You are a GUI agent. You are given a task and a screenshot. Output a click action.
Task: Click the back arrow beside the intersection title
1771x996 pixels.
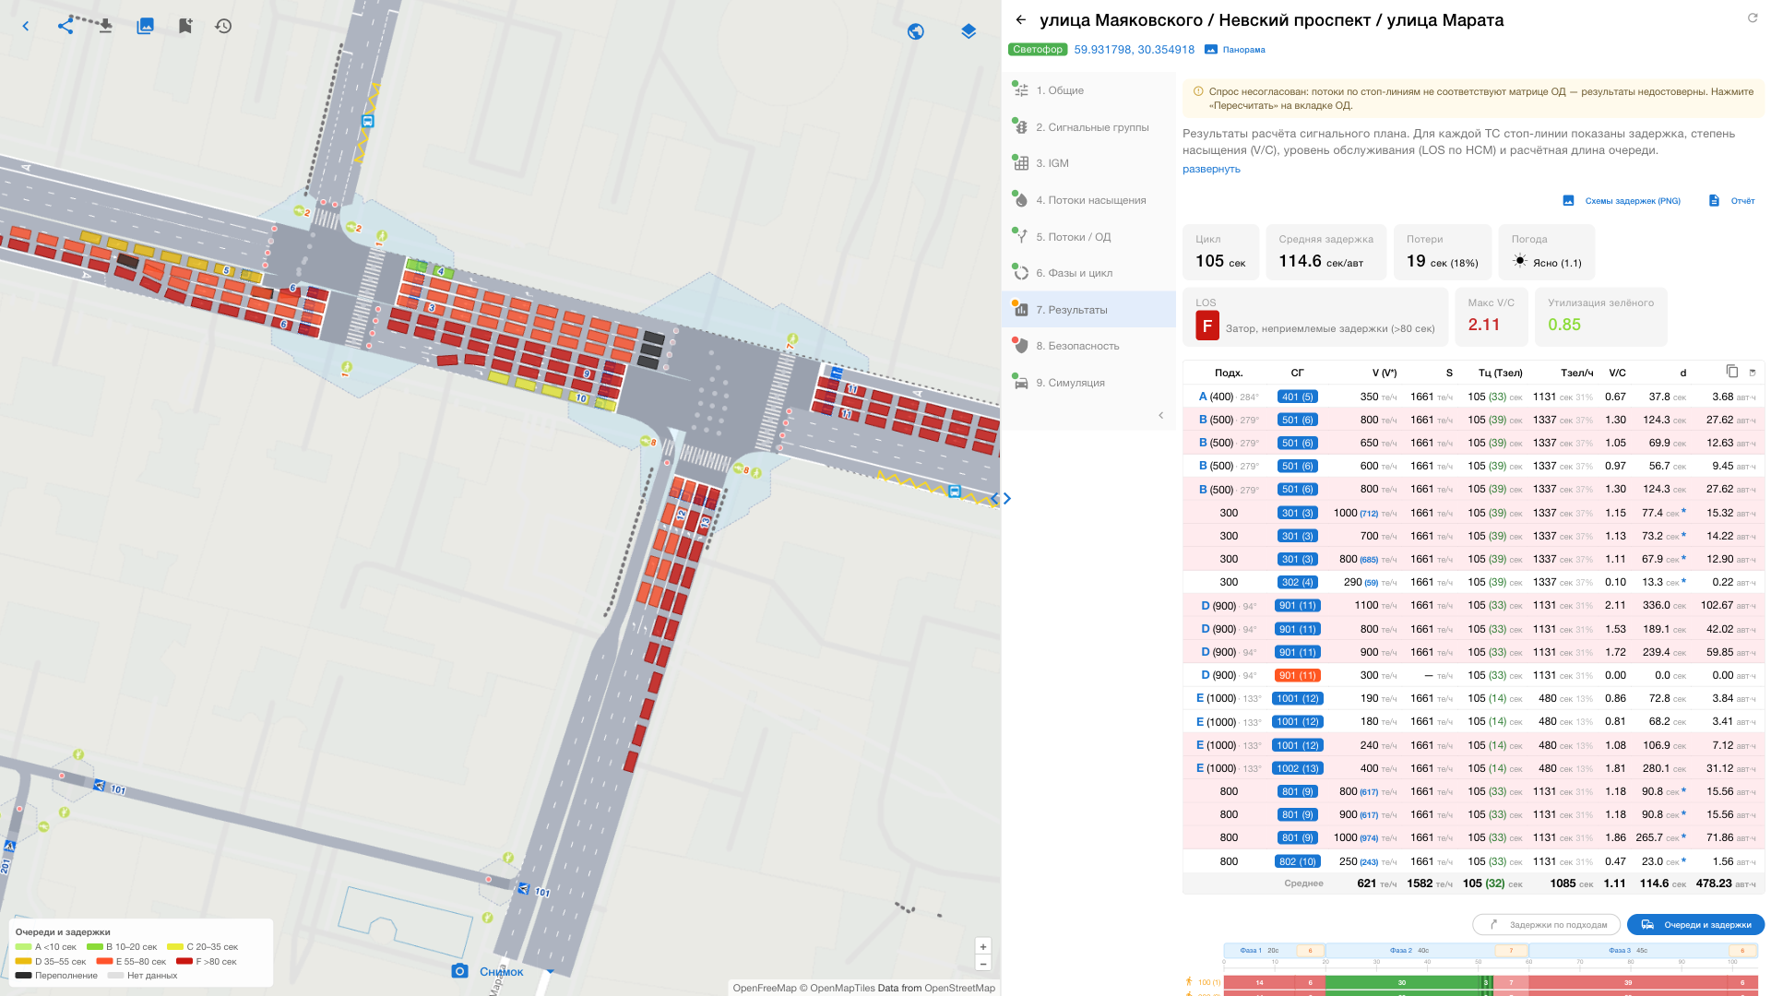tap(1021, 19)
